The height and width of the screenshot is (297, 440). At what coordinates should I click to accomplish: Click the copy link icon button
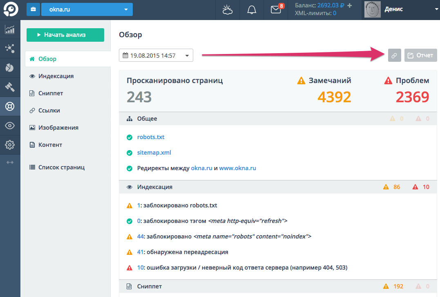[394, 55]
